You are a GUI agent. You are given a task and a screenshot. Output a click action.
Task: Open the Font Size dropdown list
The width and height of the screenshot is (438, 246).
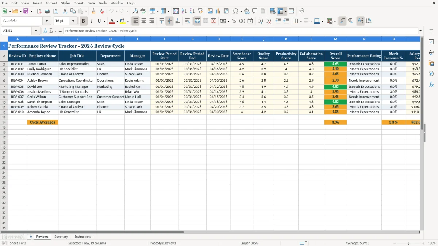[73, 21]
